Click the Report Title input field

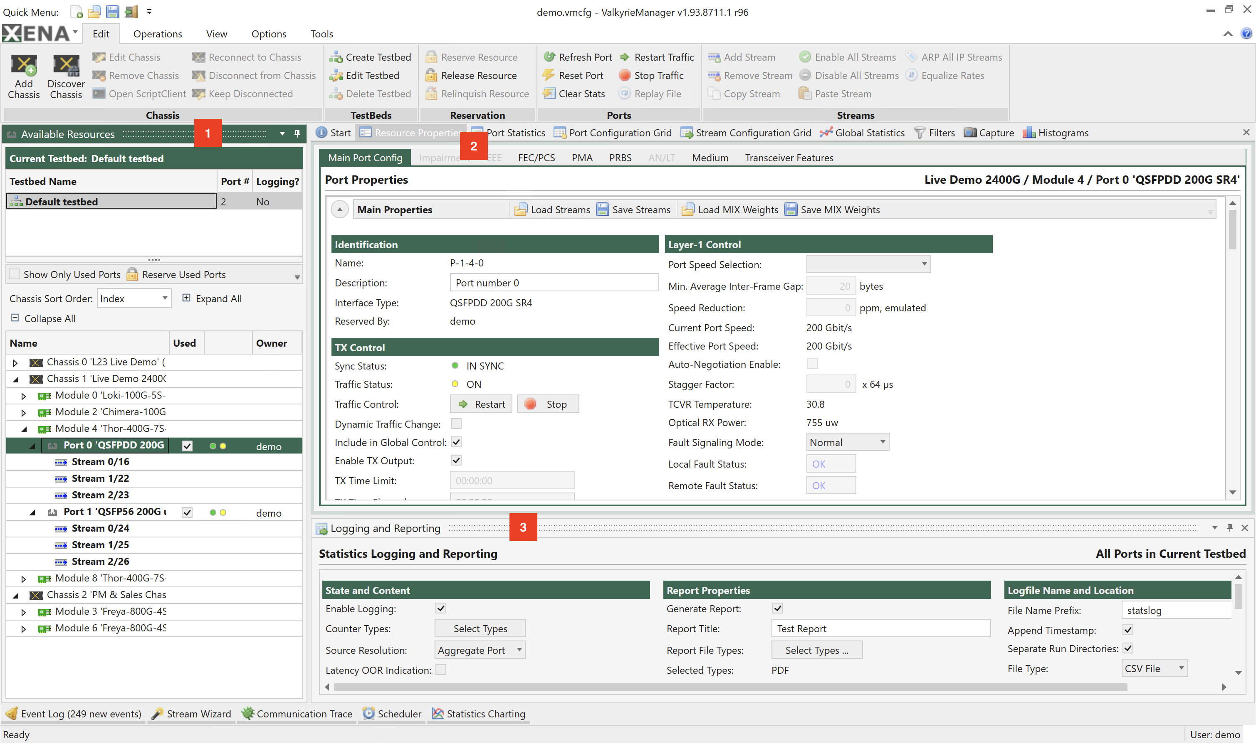point(880,629)
